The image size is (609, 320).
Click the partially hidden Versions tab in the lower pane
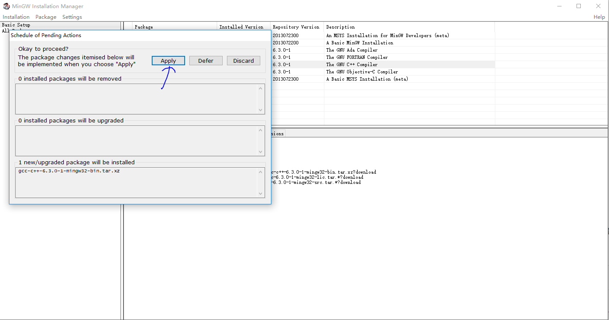tap(278, 134)
